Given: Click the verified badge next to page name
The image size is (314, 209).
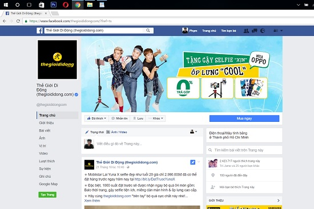Looking at the screenshot, I should point(77,95).
